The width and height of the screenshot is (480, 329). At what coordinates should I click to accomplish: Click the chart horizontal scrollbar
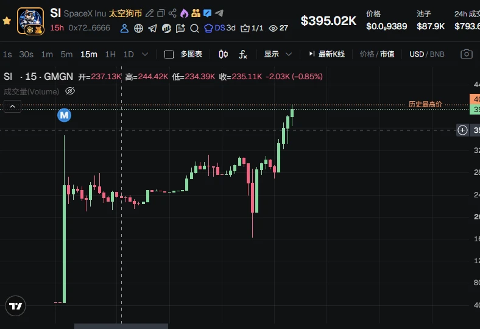(121, 326)
